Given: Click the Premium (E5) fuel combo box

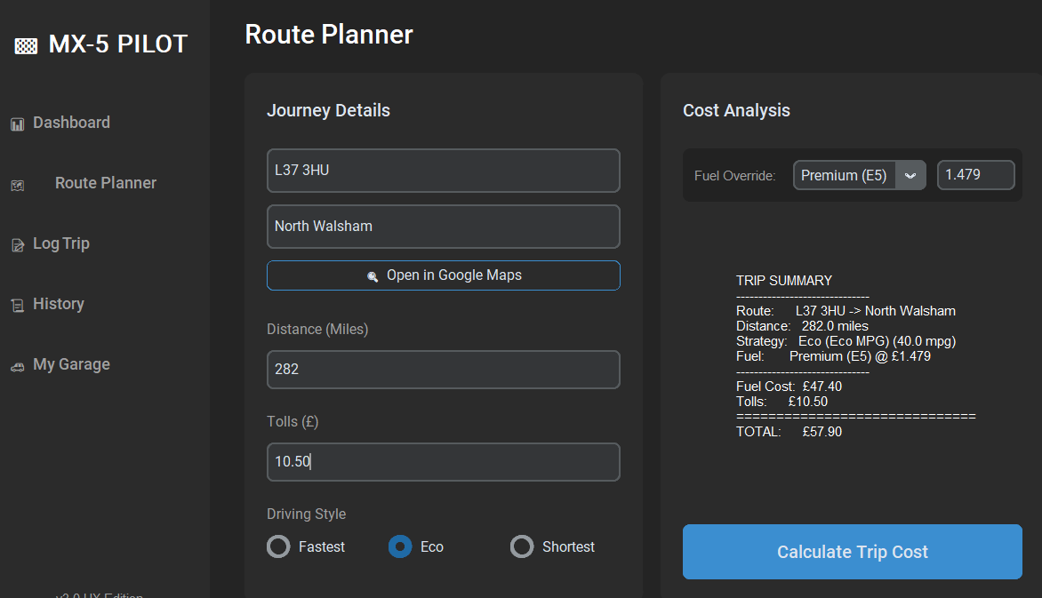Looking at the screenshot, I should click(x=844, y=176).
